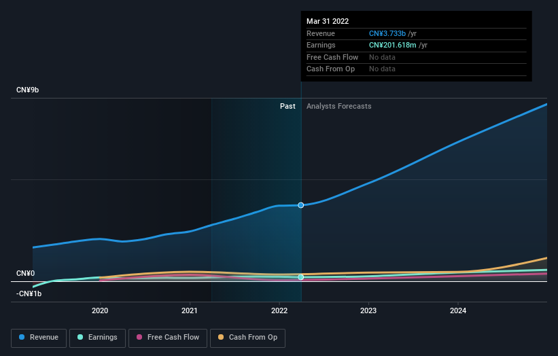Click the CN¥9b y-axis label
This screenshot has width=558, height=356.
27,90
